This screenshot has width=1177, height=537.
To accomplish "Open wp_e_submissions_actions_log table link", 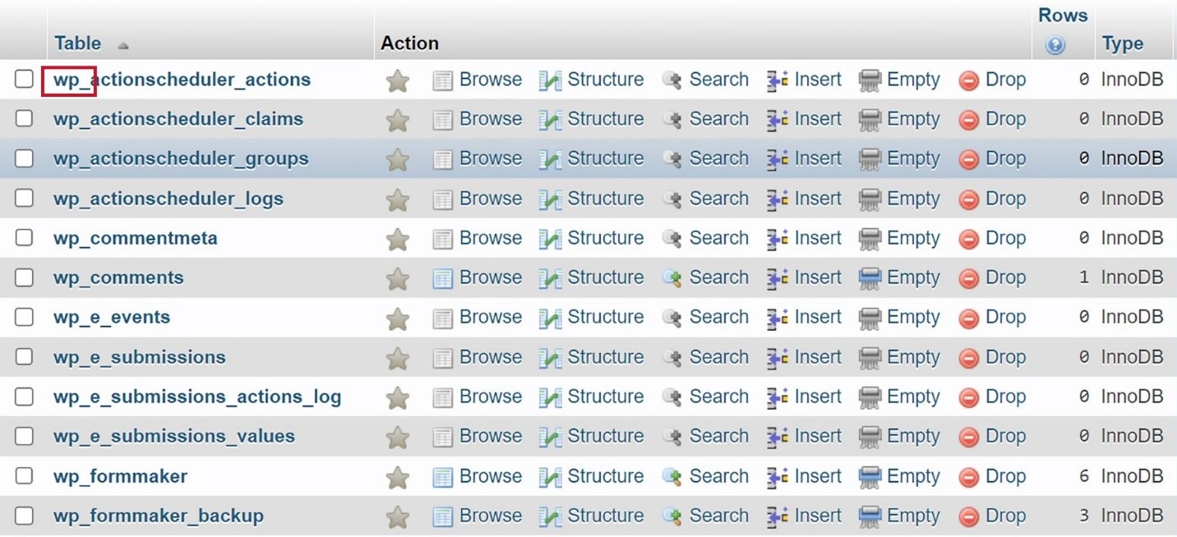I will click(x=197, y=397).
